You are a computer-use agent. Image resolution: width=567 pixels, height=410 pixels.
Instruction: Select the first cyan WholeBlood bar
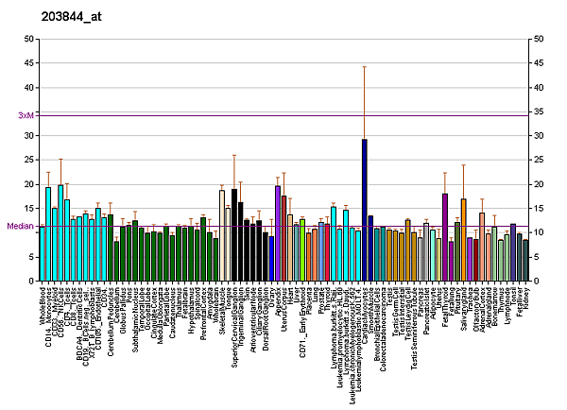coord(43,253)
